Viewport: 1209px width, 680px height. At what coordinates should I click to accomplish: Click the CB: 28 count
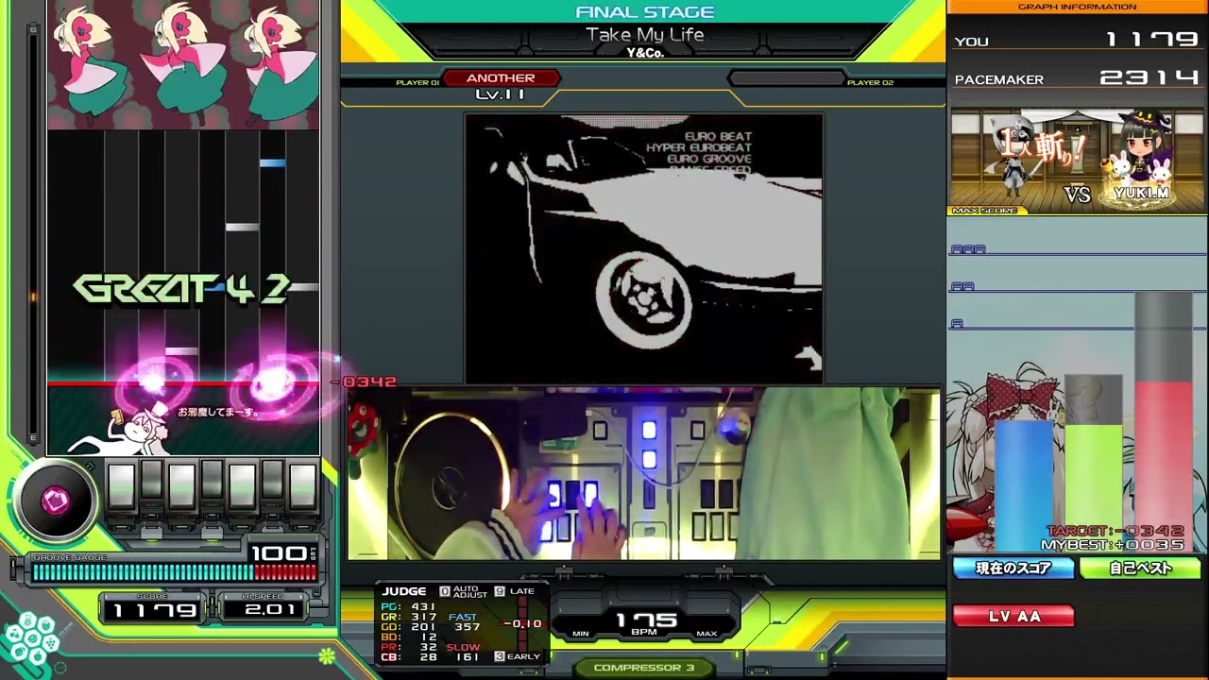coord(408,657)
